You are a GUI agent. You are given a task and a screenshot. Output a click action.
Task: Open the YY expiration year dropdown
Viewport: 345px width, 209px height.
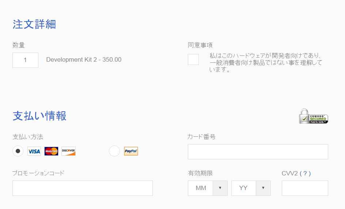(x=251, y=188)
